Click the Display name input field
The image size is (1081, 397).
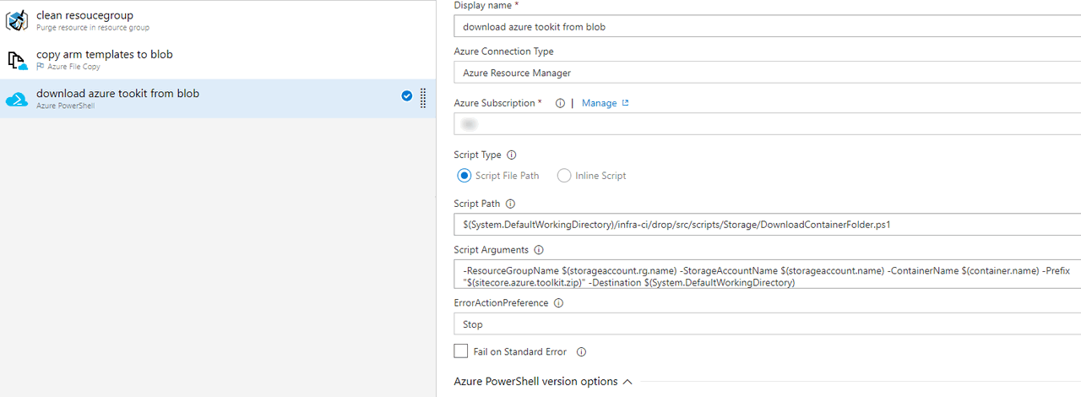coord(768,26)
